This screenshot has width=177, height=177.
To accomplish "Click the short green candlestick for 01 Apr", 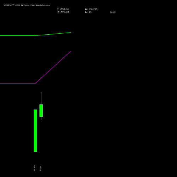I will click(x=41, y=110).
